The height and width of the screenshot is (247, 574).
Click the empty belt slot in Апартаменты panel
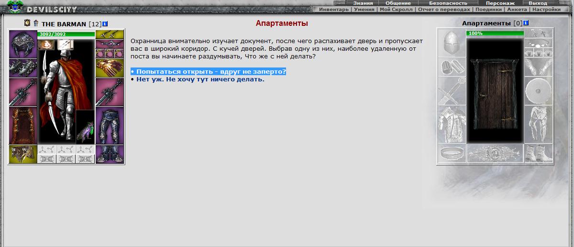tap(452, 153)
